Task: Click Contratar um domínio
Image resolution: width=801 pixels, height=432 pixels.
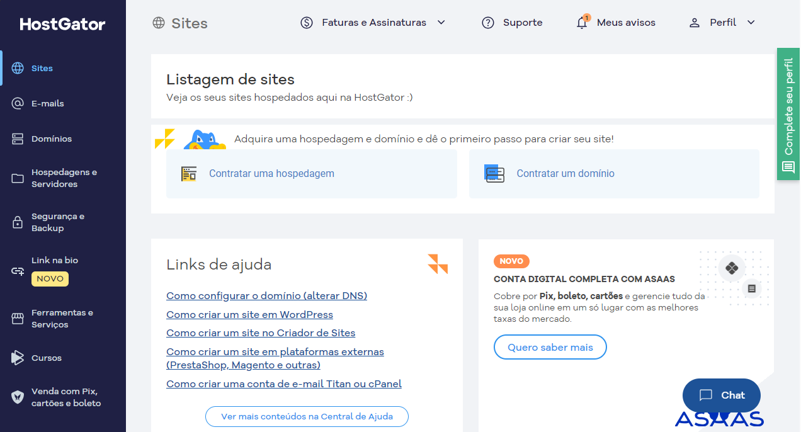Action: pos(614,174)
